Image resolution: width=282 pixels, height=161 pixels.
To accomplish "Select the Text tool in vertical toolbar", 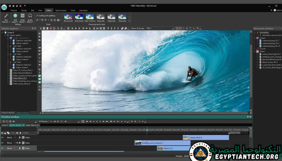I will [40, 58].
